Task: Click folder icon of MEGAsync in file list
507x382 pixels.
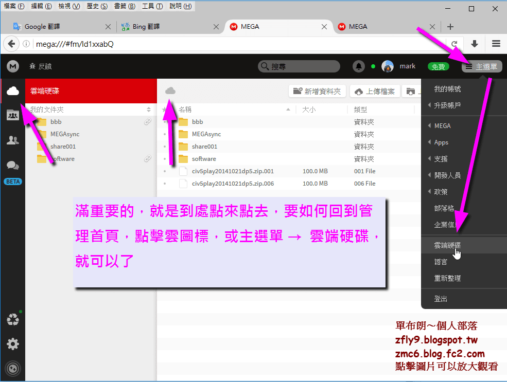Action: tap(183, 134)
